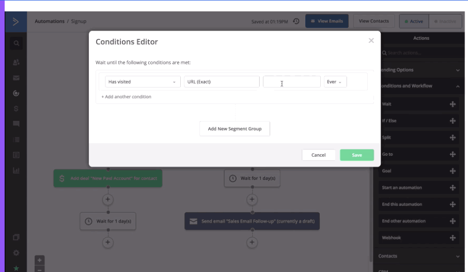
Task: Open the revision history clock icon
Action: 296,21
